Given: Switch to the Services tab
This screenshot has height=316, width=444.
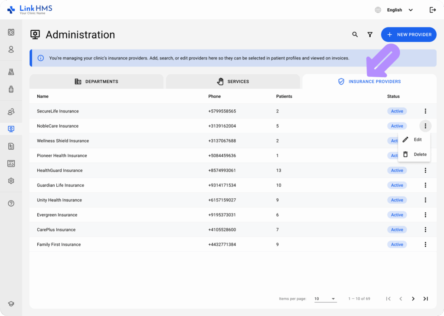Looking at the screenshot, I should [233, 82].
